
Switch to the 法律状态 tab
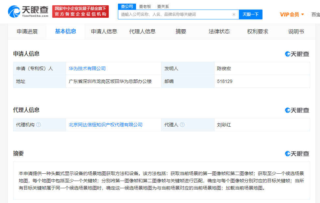click(x=219, y=32)
